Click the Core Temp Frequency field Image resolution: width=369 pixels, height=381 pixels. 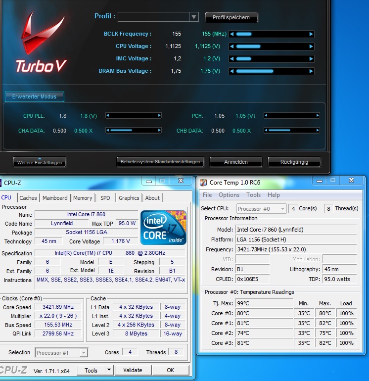[x=296, y=249]
